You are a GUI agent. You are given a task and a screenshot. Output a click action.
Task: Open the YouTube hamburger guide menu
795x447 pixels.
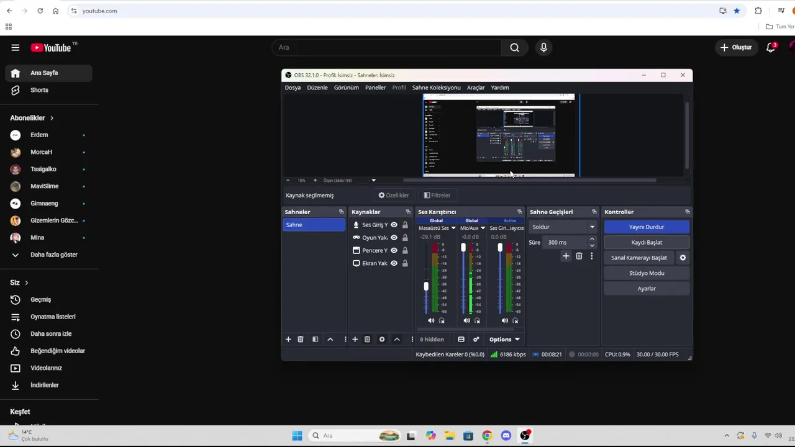point(16,47)
